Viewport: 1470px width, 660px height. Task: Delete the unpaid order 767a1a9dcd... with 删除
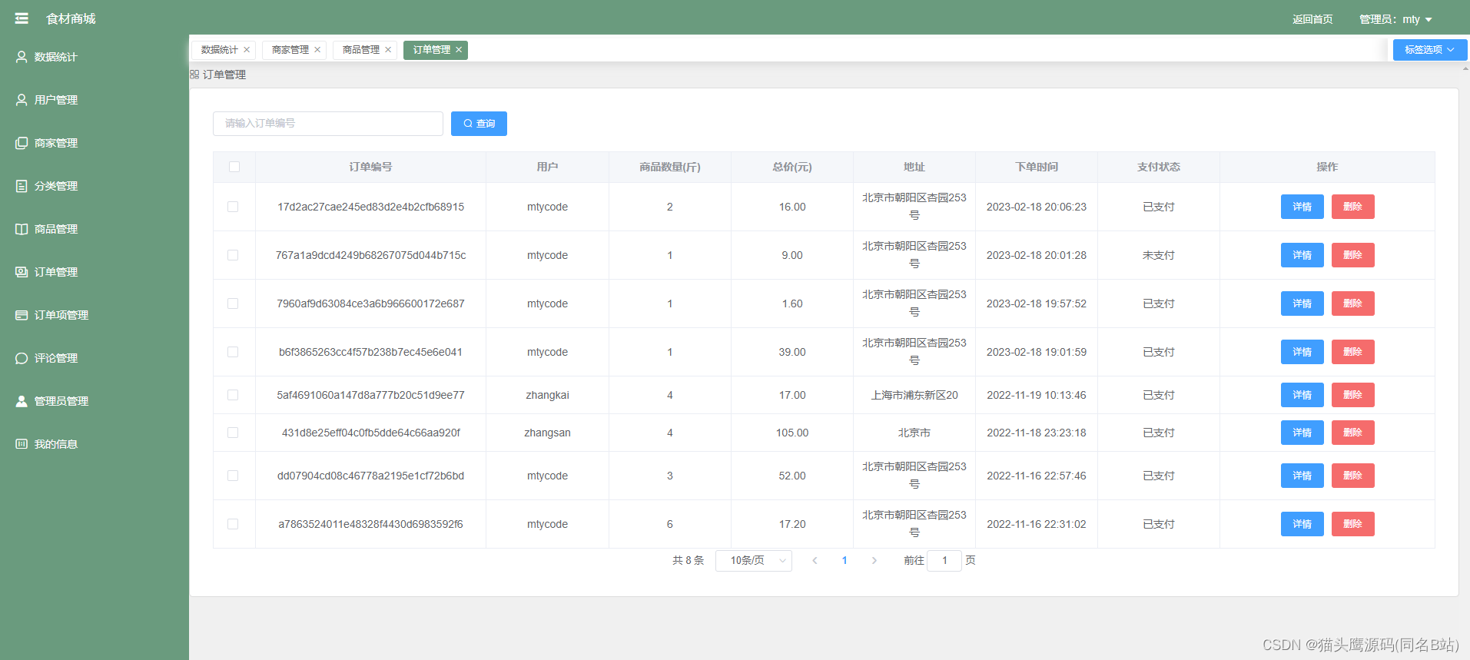click(x=1352, y=255)
